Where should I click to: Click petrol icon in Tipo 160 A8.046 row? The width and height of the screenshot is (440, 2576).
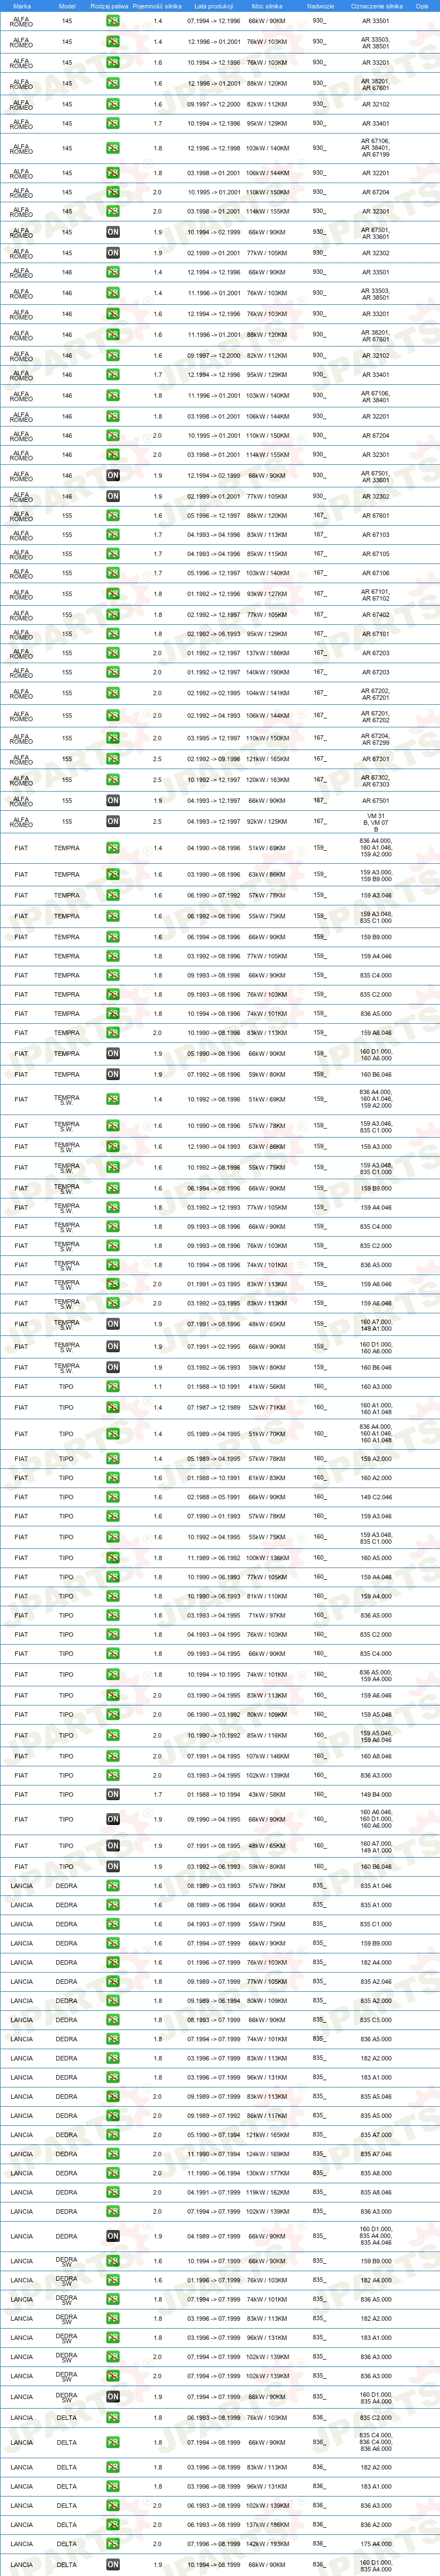coord(113,1756)
